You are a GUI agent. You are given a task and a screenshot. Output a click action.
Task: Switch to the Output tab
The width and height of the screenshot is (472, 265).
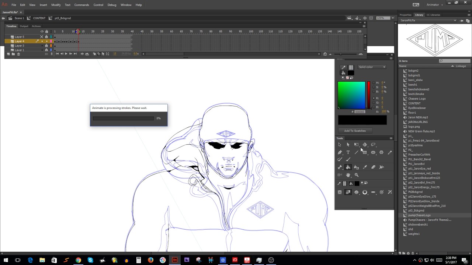pyautogui.click(x=24, y=26)
